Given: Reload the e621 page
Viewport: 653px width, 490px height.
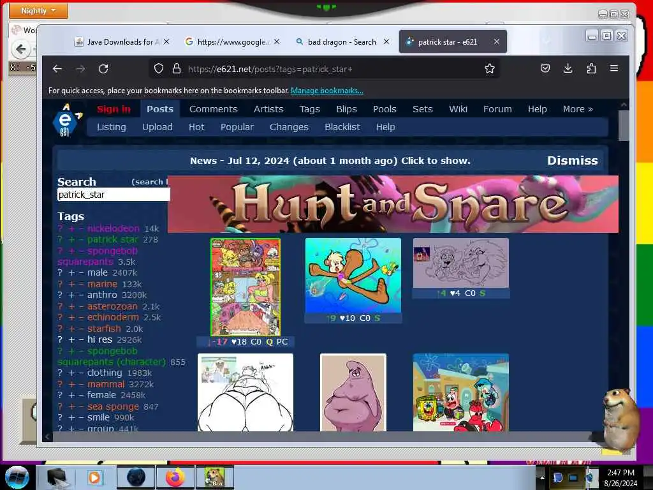Looking at the screenshot, I should pos(103,69).
